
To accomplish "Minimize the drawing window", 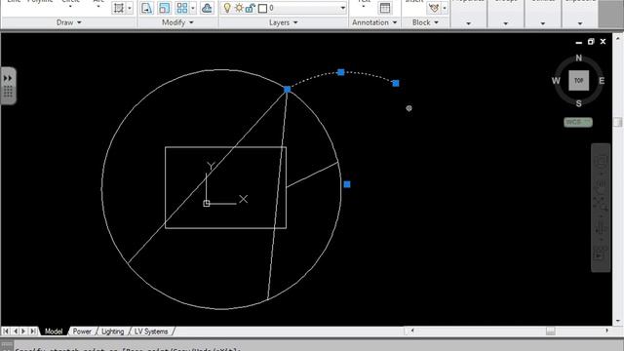I will [579, 42].
